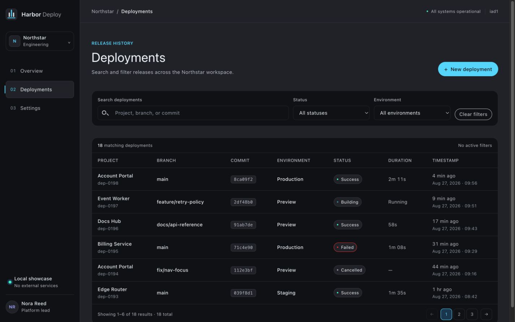Go to previous page arrow

tap(432, 314)
